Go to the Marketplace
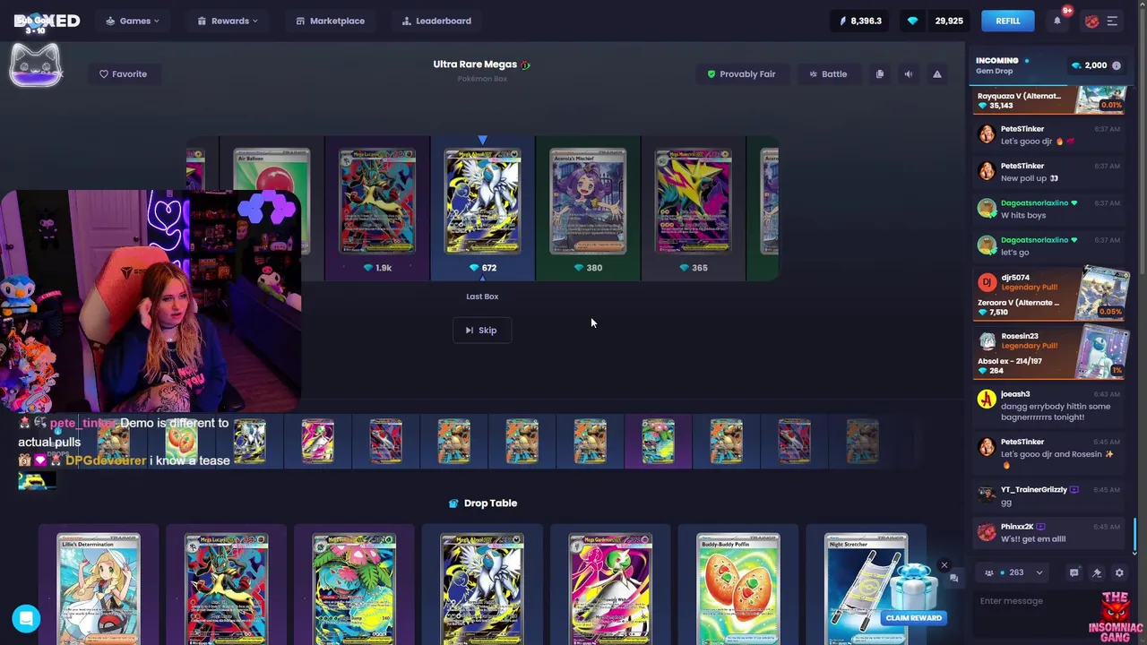The height and width of the screenshot is (645, 1147). [330, 21]
